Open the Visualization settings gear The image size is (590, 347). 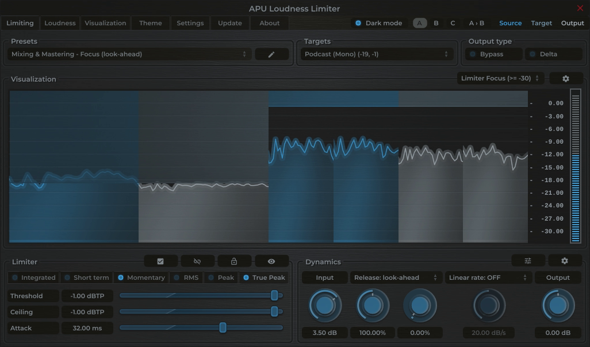tap(565, 78)
